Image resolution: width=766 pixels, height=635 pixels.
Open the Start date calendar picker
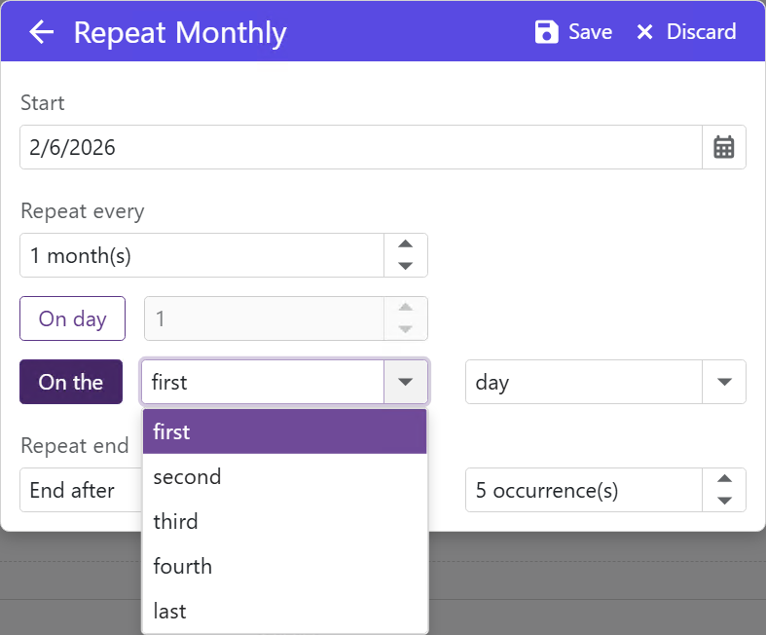[724, 147]
